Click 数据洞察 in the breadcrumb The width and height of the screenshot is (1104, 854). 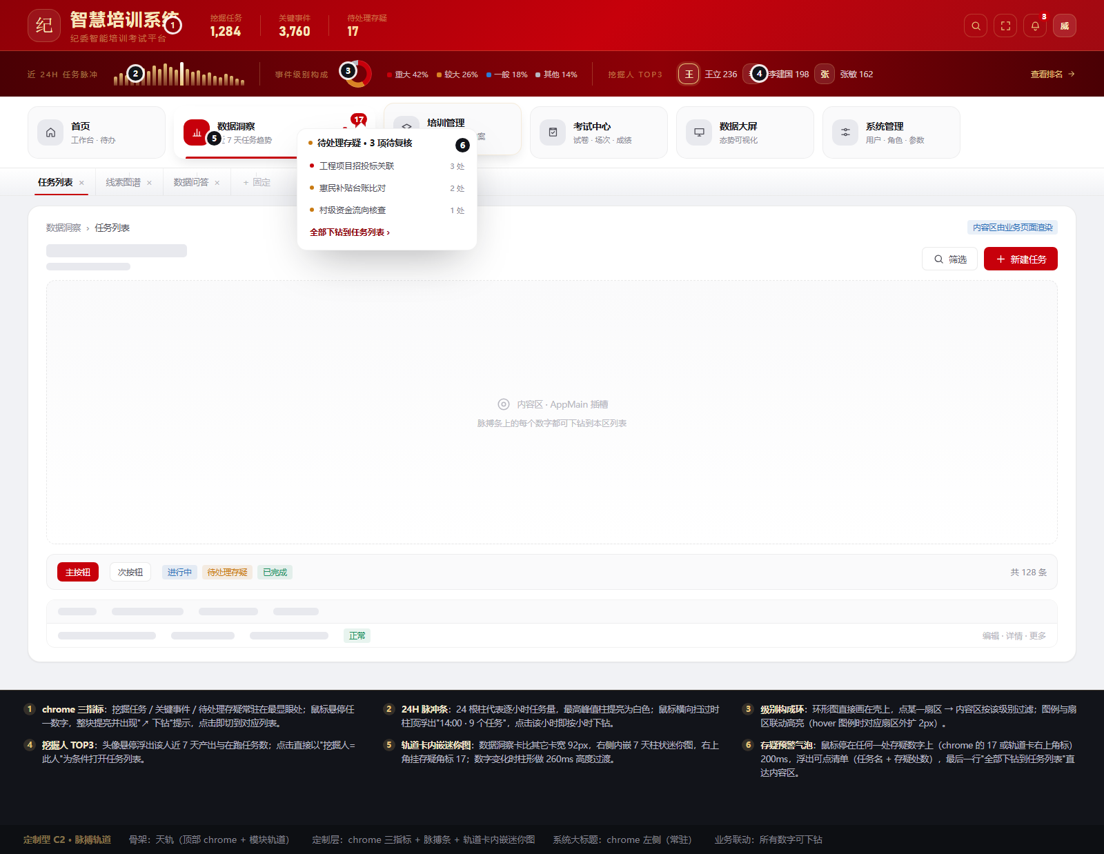pyautogui.click(x=63, y=228)
